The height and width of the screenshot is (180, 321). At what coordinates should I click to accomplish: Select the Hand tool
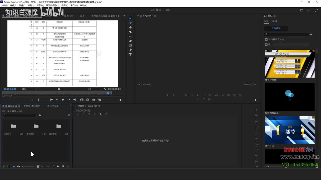[x=130, y=50]
